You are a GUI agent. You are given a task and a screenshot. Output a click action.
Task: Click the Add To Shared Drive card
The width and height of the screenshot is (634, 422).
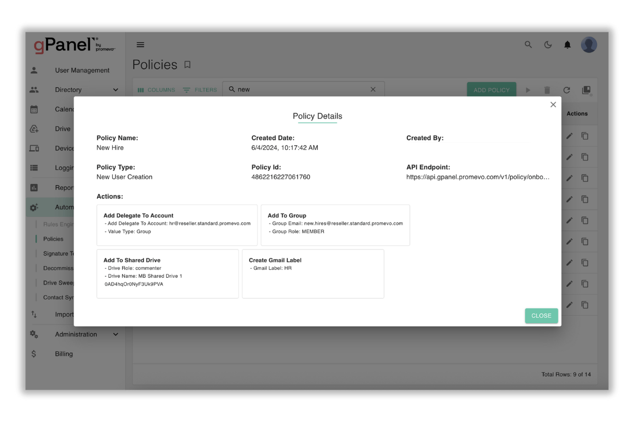[168, 273]
